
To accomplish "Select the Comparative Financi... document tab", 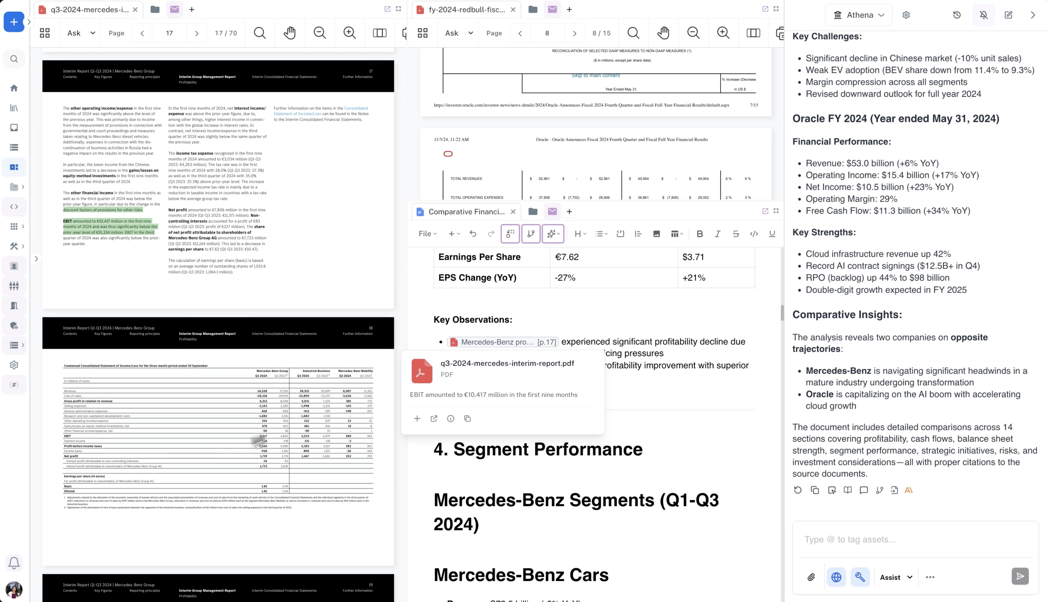I will pos(466,212).
